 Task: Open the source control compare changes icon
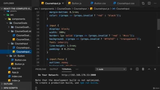point(143,3)
